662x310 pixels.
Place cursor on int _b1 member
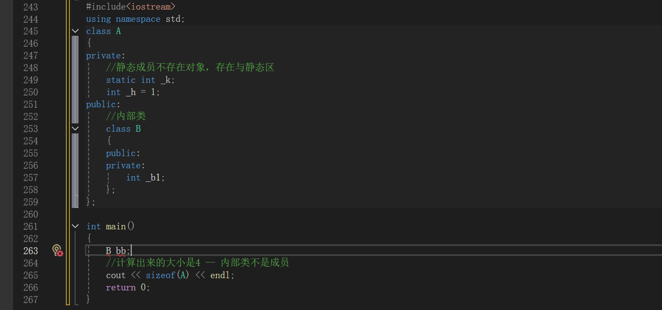point(145,177)
